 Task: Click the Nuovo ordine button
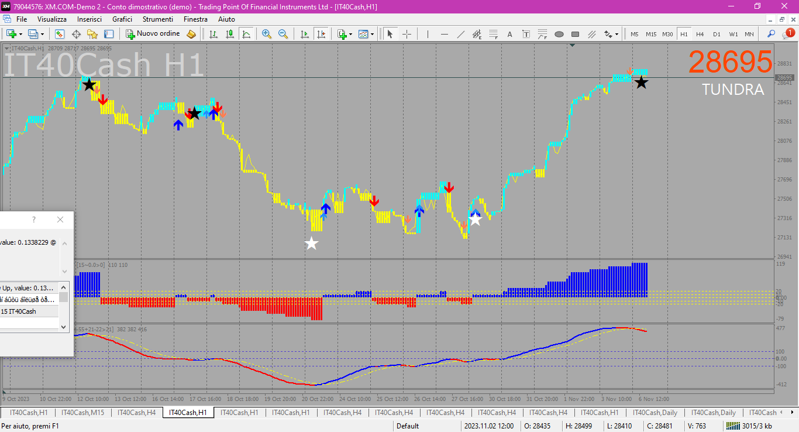click(153, 34)
